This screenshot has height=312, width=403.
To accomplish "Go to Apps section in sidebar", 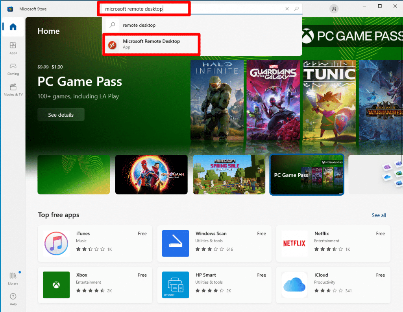I will (13, 48).
